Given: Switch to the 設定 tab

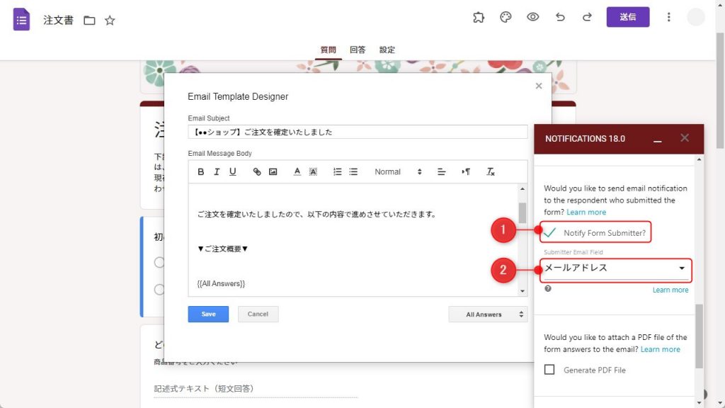Looking at the screenshot, I should click(387, 50).
